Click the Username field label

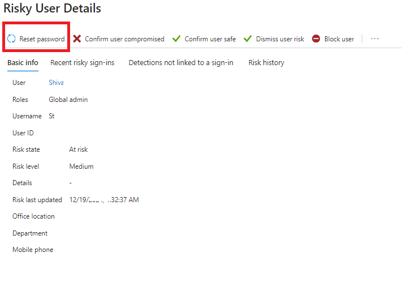coord(27,116)
